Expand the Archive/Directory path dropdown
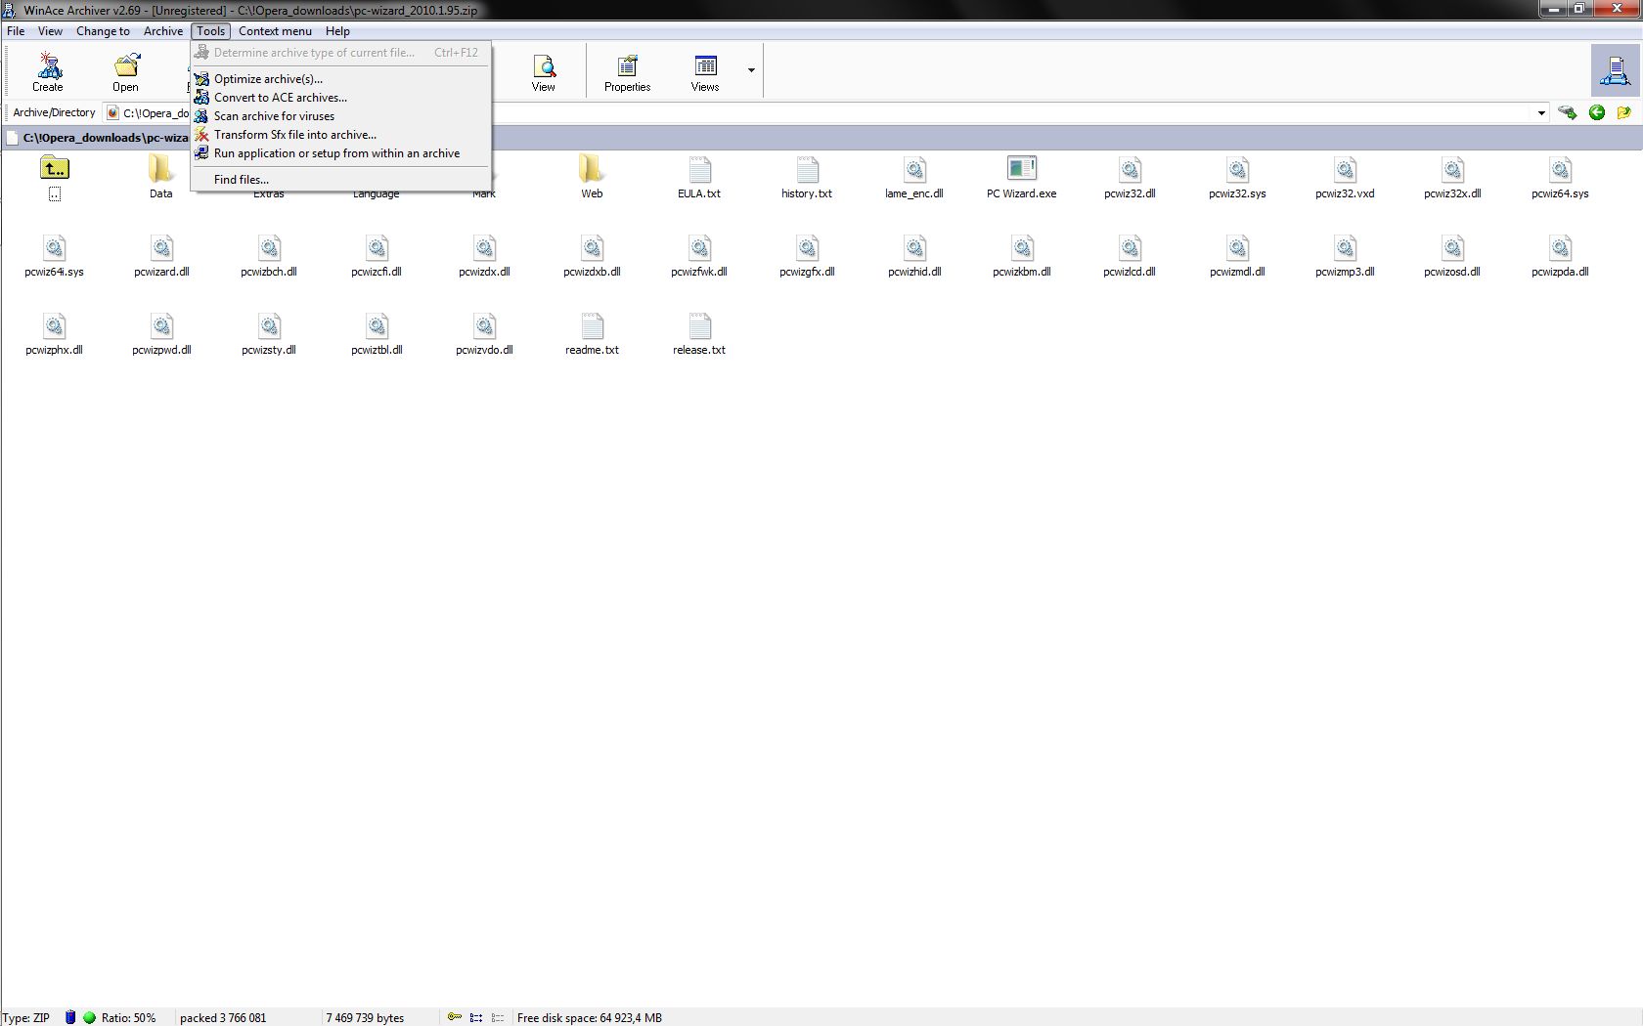 pos(1541,113)
